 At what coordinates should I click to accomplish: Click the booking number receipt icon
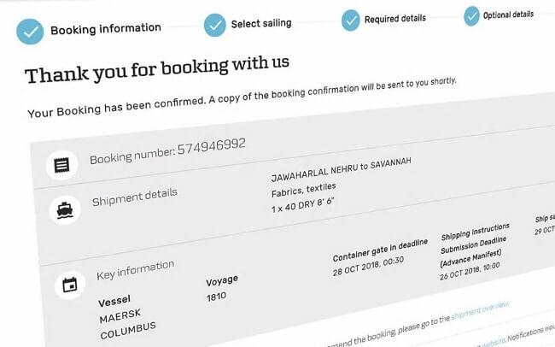[x=62, y=165]
